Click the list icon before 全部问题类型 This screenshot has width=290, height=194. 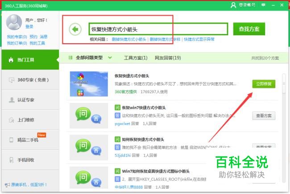70,58
